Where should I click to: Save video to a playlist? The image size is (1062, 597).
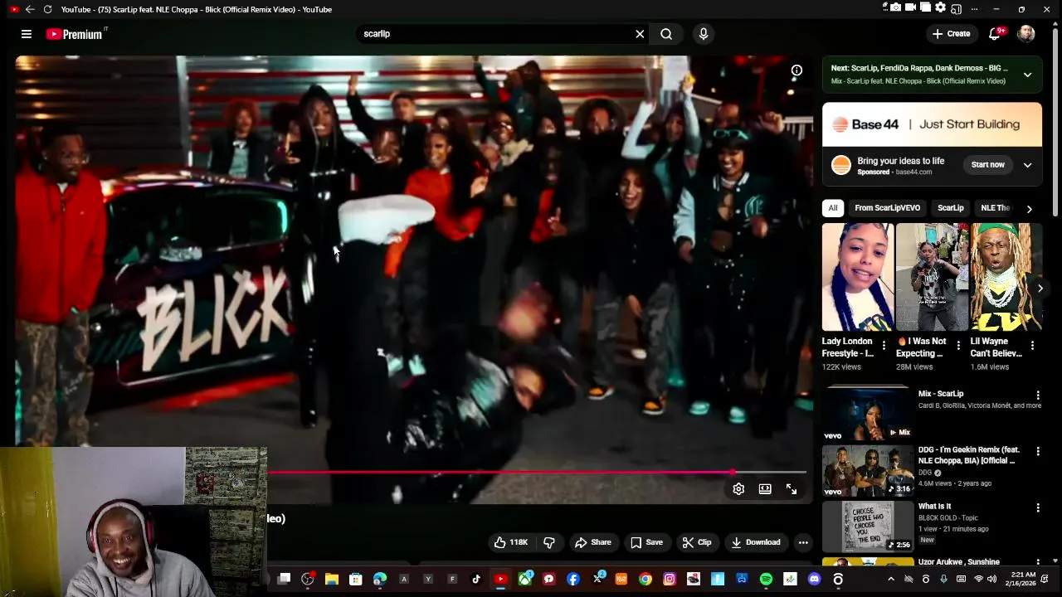coord(646,542)
